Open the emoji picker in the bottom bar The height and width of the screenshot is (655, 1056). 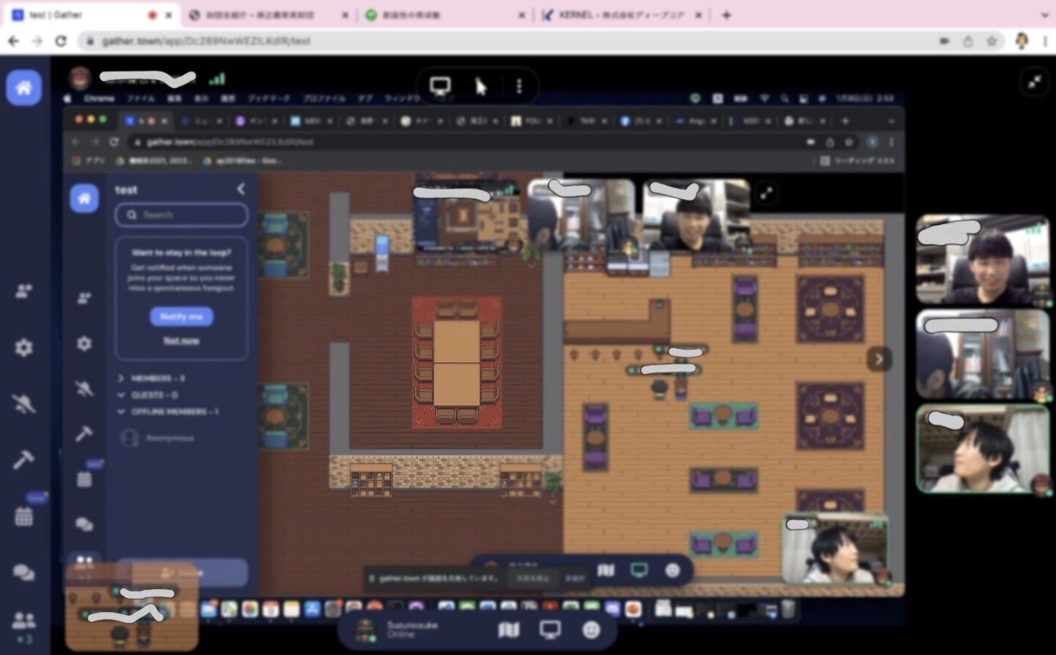coord(591,630)
